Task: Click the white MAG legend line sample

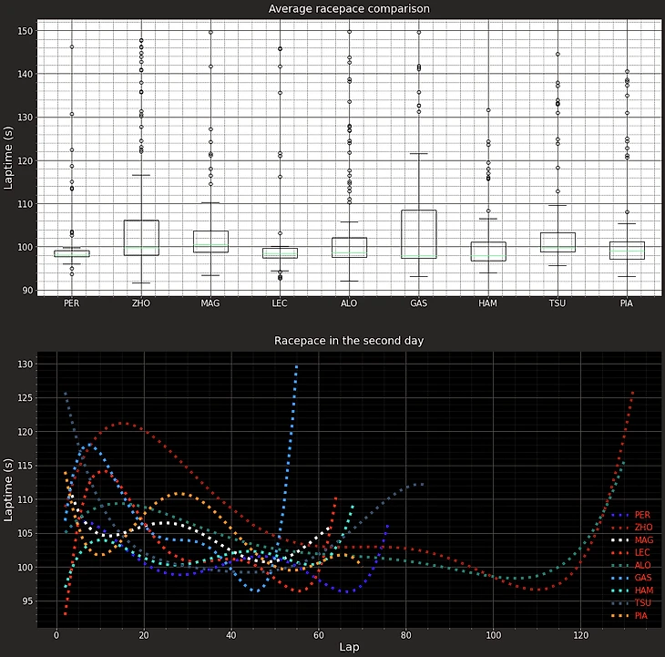Action: [x=619, y=540]
